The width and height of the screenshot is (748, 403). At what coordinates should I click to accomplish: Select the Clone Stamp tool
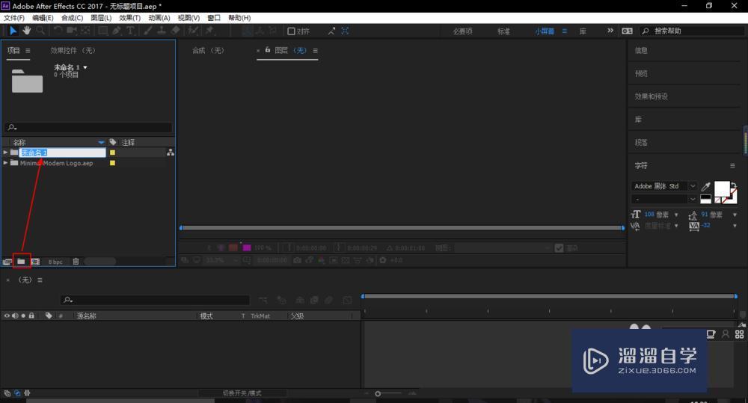click(x=162, y=31)
